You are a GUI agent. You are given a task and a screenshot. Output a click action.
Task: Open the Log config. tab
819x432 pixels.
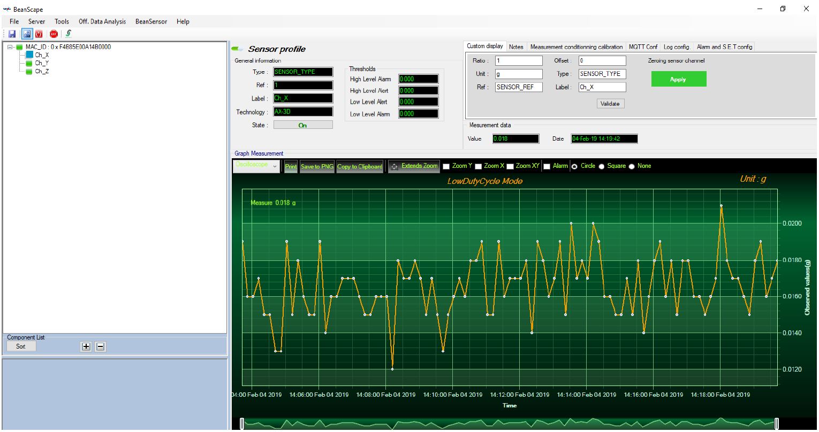(677, 47)
